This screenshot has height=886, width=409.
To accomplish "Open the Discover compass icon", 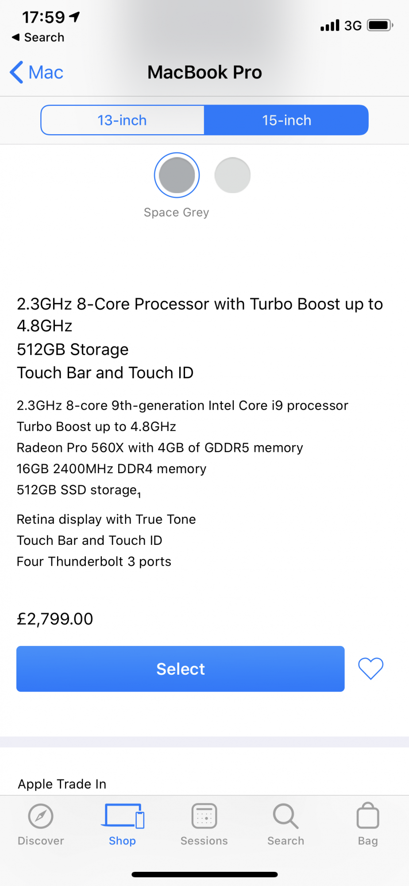I will pos(41,816).
